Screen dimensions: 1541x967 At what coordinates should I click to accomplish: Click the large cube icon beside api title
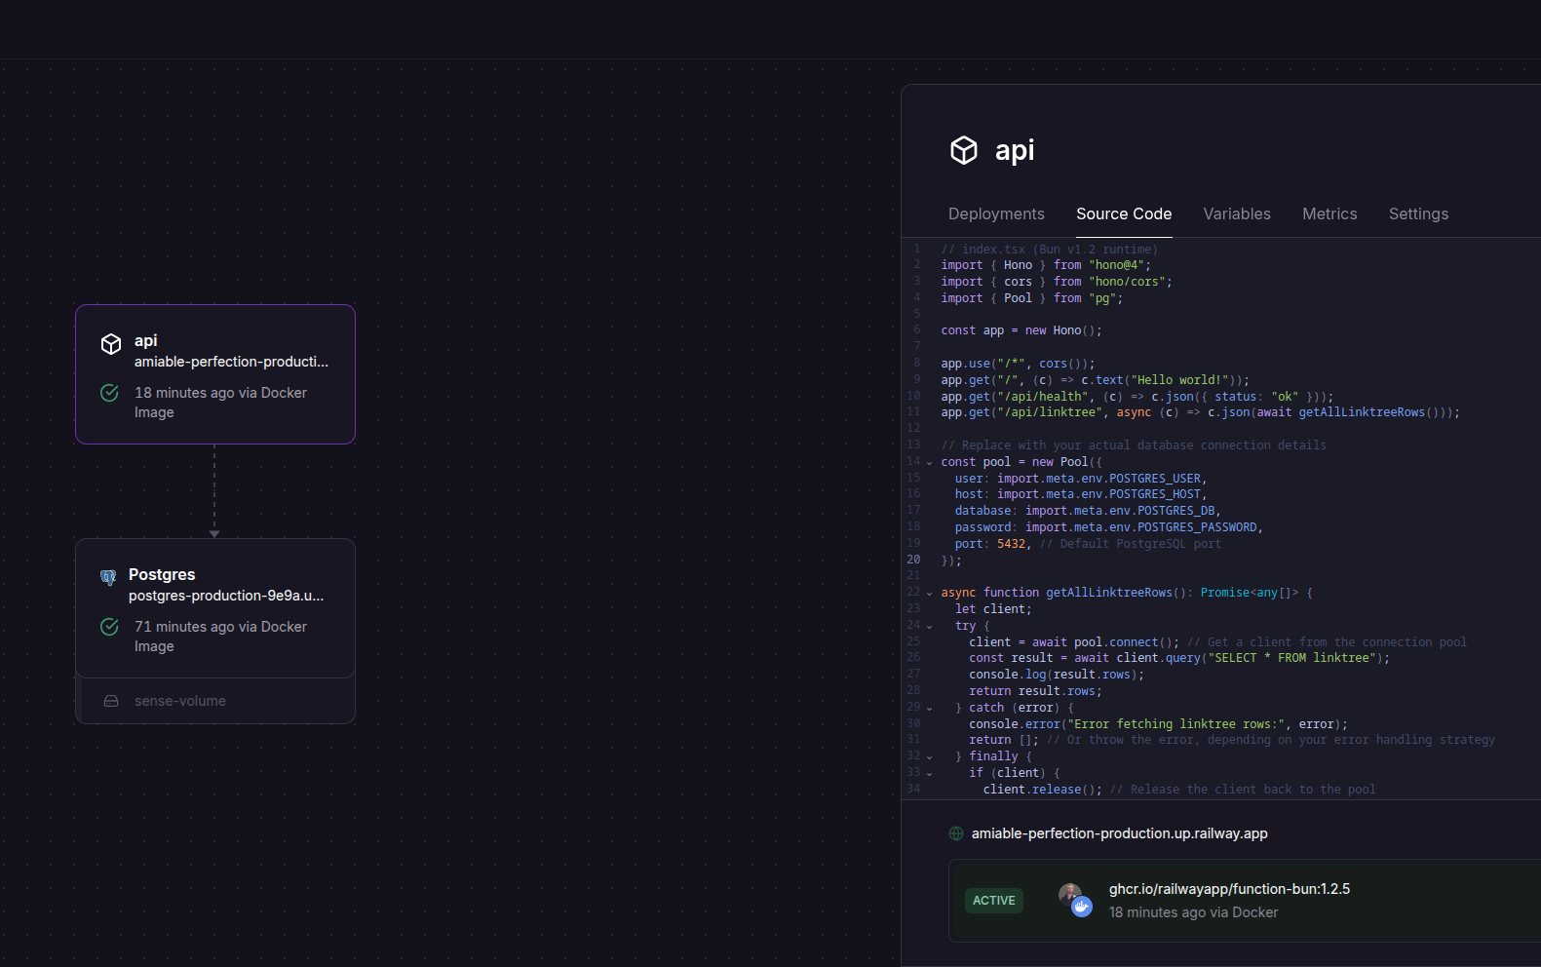(964, 150)
